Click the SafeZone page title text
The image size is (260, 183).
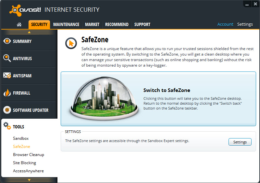[x=95, y=40]
